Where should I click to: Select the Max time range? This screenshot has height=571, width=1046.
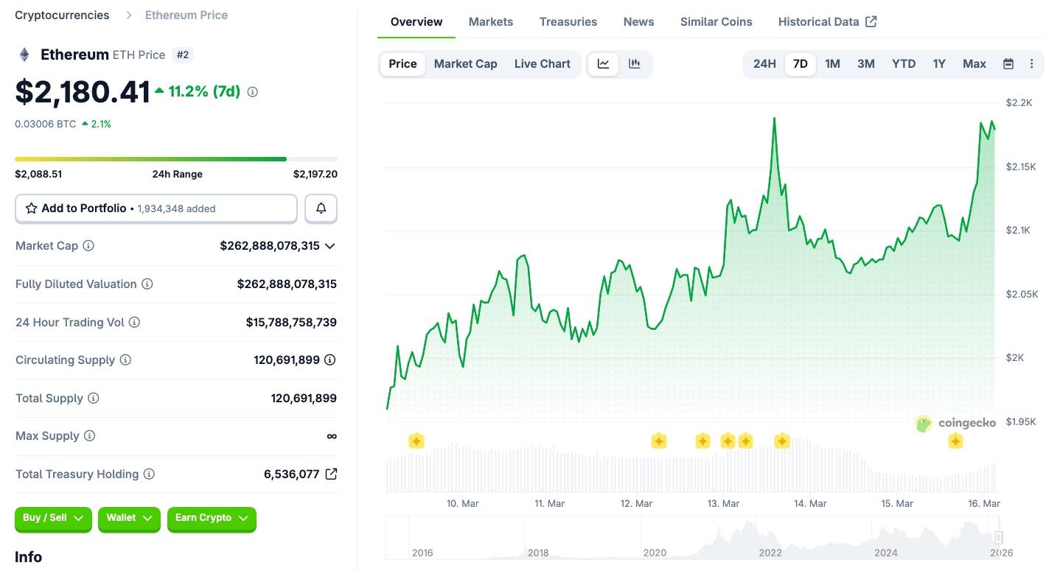coord(974,64)
